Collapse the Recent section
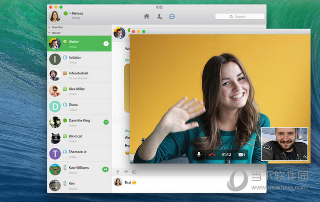Image resolution: width=320 pixels, height=202 pixels. (x=49, y=33)
